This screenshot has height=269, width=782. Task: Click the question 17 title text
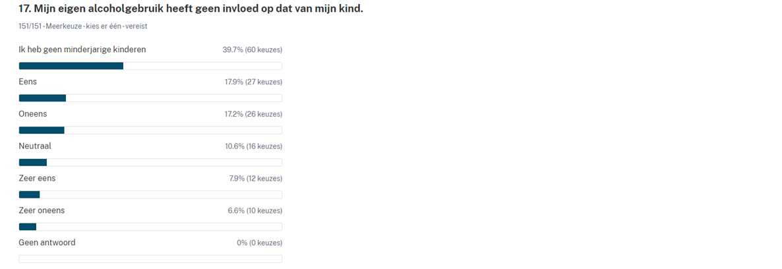(191, 9)
